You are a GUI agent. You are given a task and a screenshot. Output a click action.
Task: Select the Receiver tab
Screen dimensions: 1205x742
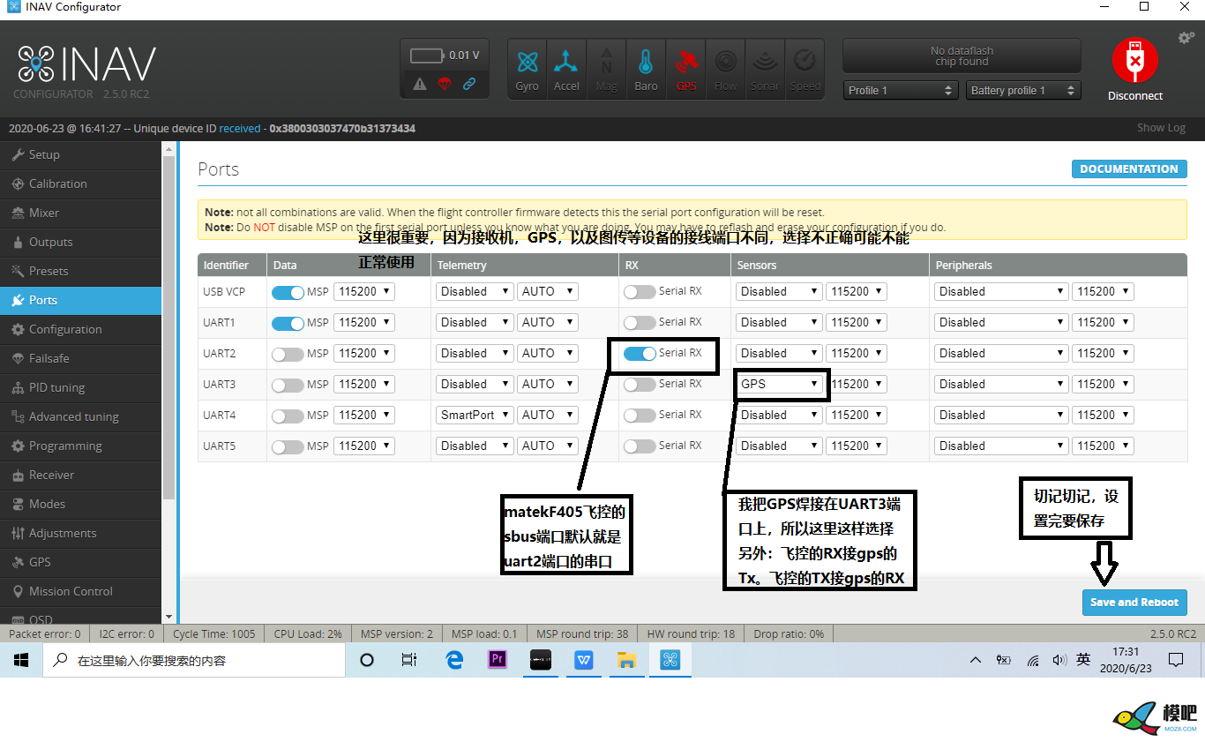click(x=81, y=475)
